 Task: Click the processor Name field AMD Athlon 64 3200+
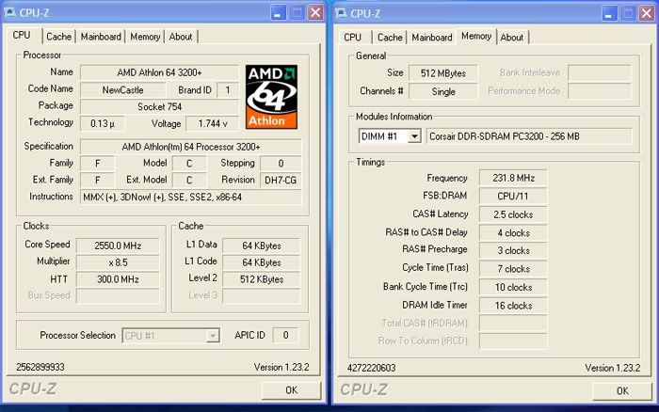(x=159, y=72)
